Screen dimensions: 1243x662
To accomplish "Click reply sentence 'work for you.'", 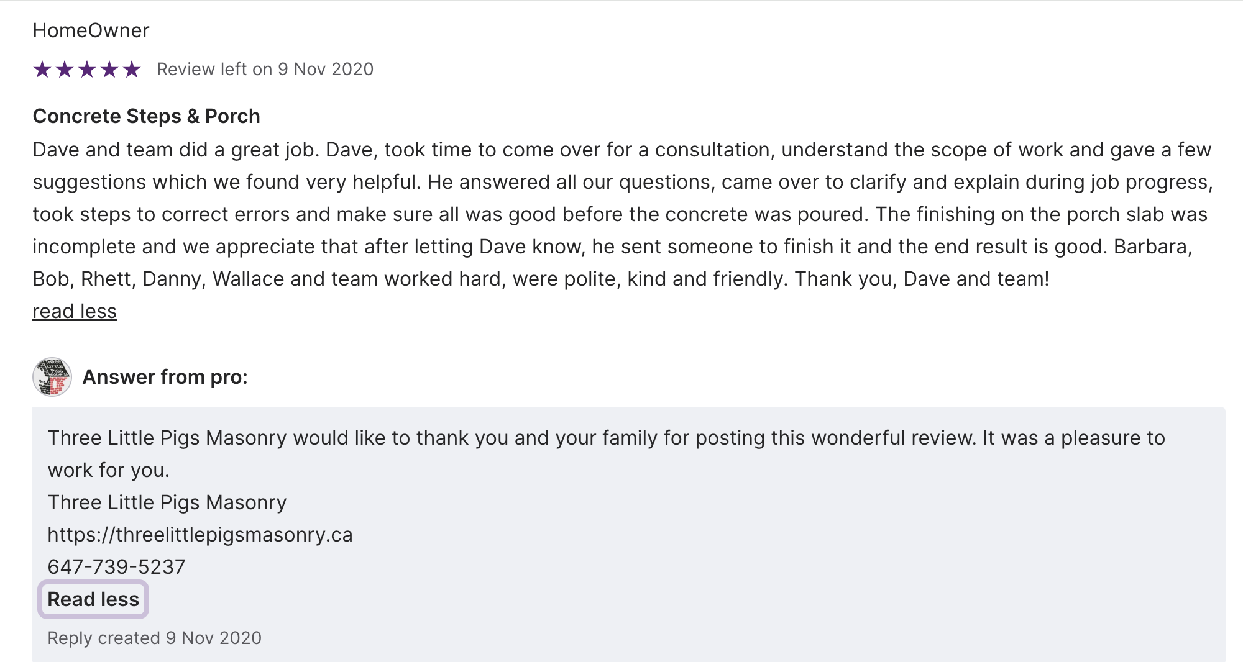I will click(108, 470).
